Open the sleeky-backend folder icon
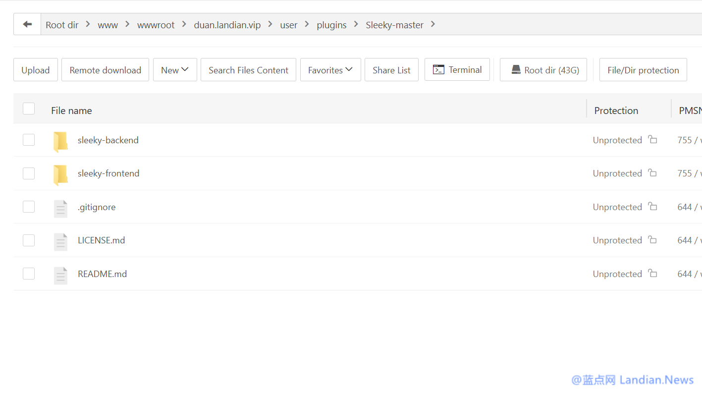702x396 pixels. pos(60,141)
